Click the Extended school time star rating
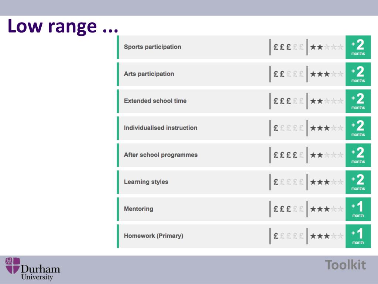 [327, 101]
